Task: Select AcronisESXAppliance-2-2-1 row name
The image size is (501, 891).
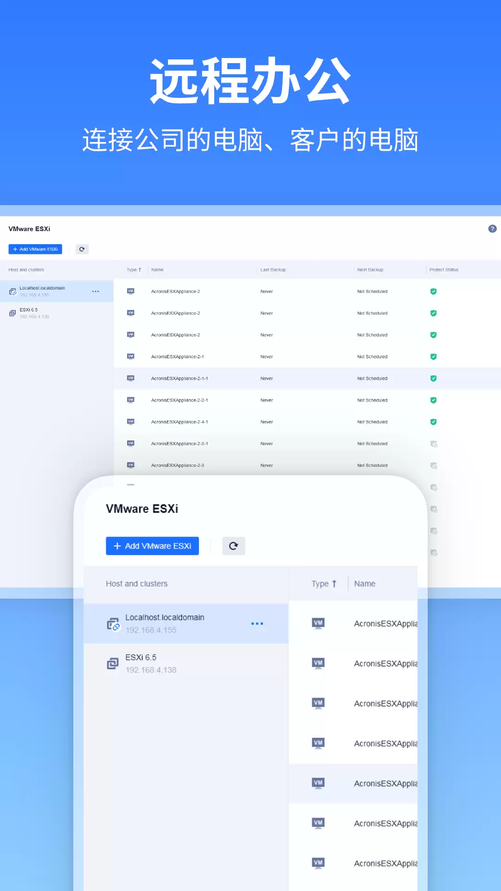Action: [180, 400]
